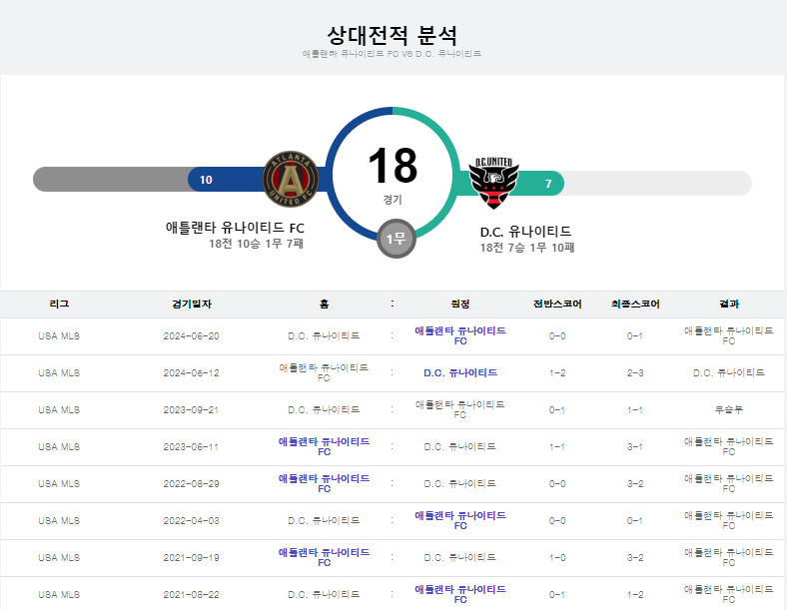Click half-time score 1-0 in 2021-09-19 row
Viewport: 787px width, 610px height.
(557, 558)
